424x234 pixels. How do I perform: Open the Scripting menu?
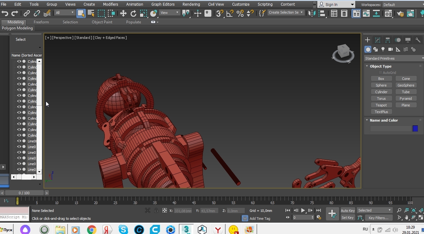[265, 4]
